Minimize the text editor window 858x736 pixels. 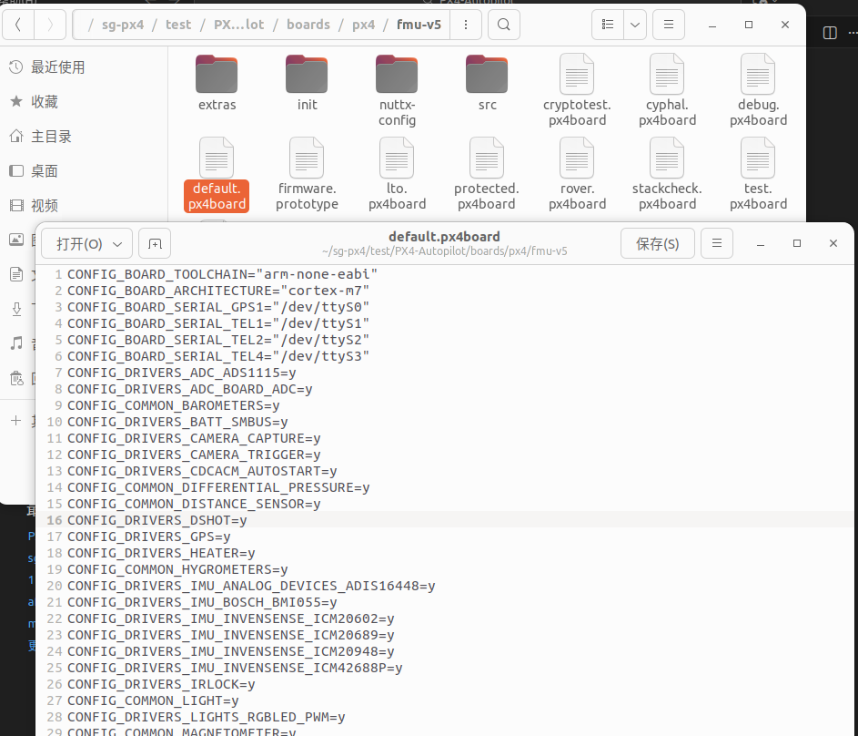coord(760,244)
